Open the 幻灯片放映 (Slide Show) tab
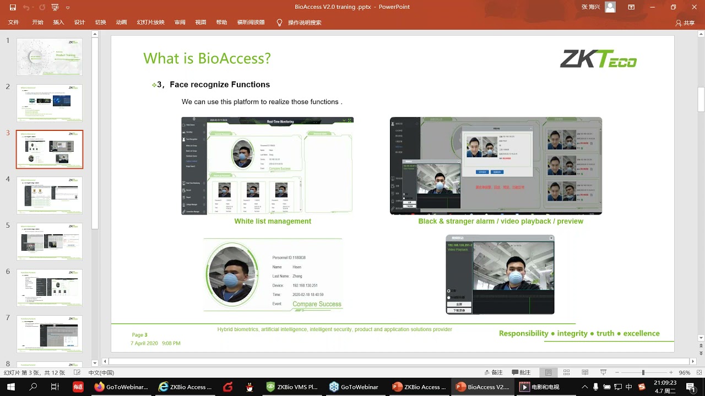The width and height of the screenshot is (705, 396). coord(150,23)
